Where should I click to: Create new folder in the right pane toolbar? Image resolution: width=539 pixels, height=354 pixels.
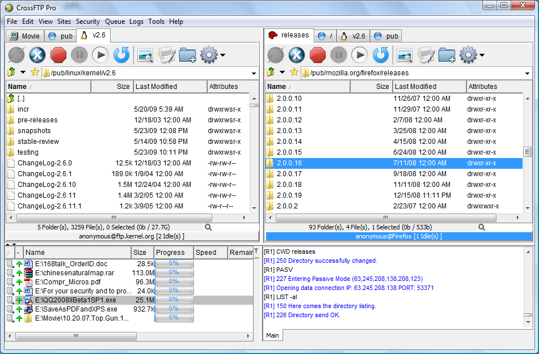(x=447, y=55)
